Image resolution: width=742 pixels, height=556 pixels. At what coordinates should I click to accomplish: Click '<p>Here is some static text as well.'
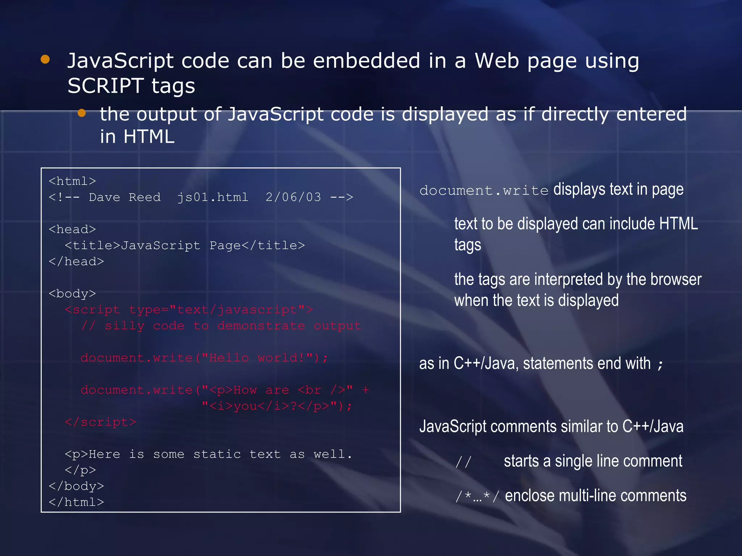(209, 454)
